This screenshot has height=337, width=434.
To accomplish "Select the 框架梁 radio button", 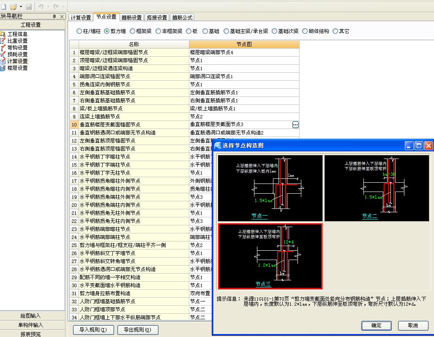I will [x=132, y=31].
